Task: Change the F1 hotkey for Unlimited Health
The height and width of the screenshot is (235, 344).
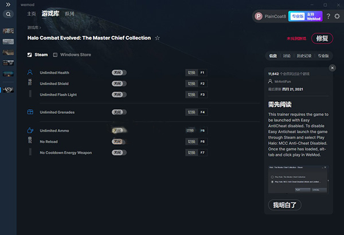Action: pos(202,73)
